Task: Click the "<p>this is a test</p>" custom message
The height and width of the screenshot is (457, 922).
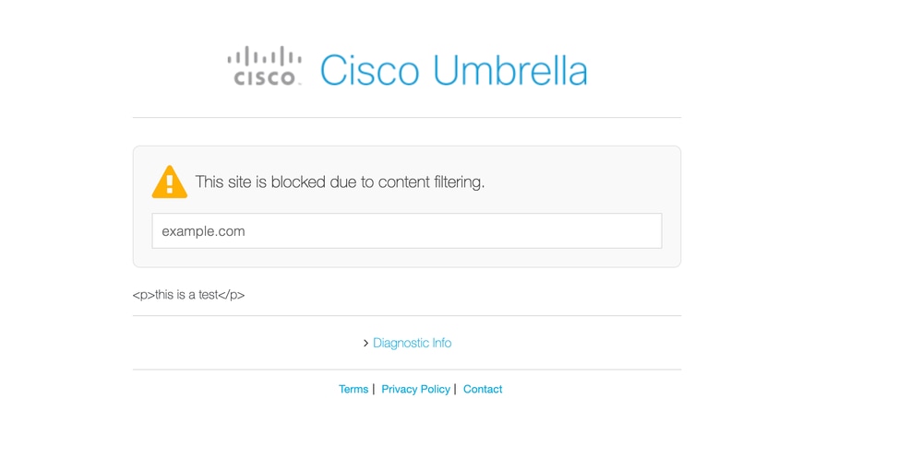Action: point(188,296)
